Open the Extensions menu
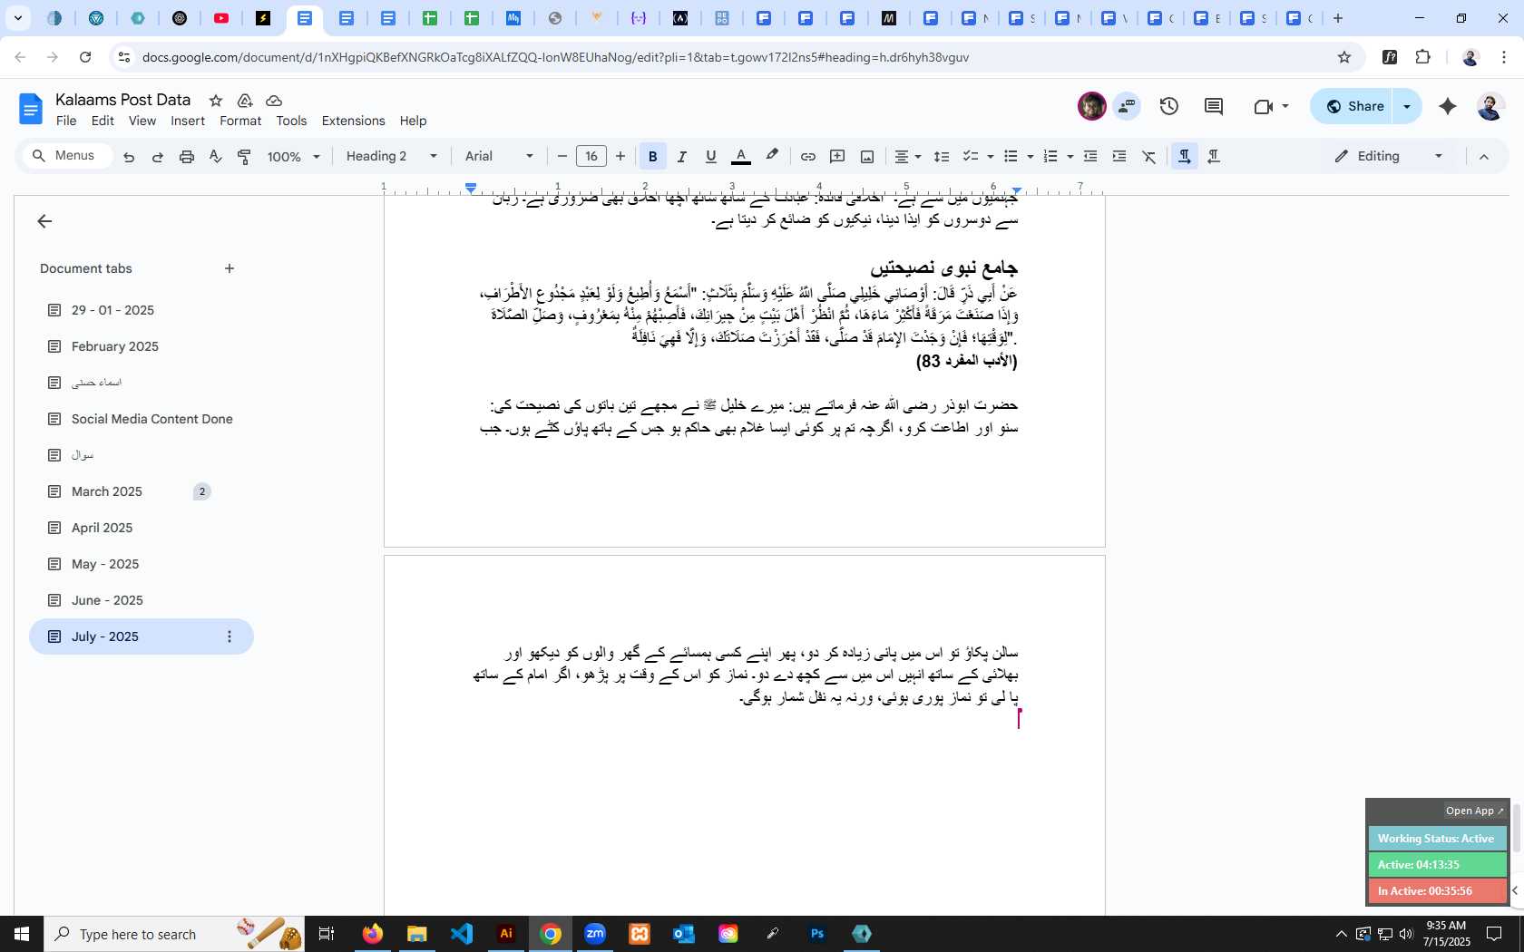This screenshot has width=1524, height=952. [353, 121]
